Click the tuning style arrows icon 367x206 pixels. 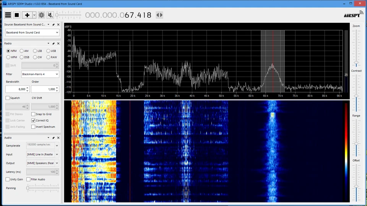point(159,15)
